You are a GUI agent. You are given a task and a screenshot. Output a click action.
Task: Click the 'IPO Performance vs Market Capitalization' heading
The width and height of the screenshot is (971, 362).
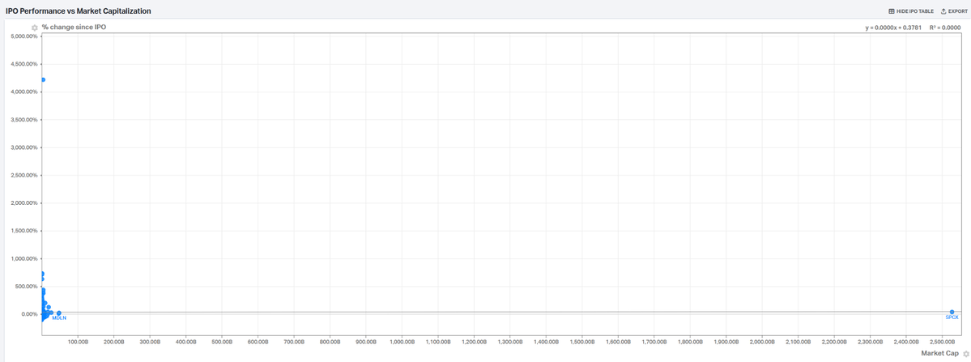pyautogui.click(x=78, y=11)
